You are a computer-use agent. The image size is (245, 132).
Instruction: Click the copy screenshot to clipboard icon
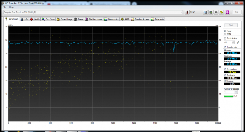point(211,12)
